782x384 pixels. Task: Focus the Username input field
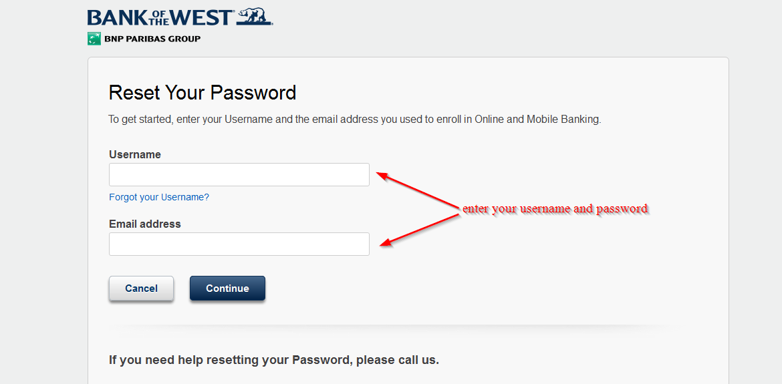239,175
